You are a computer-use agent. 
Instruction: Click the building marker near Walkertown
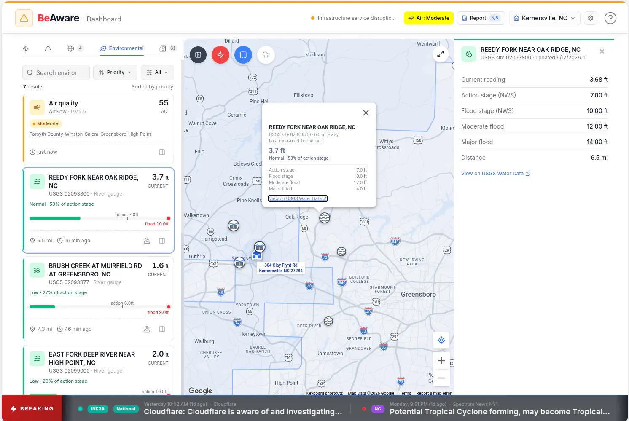(234, 226)
